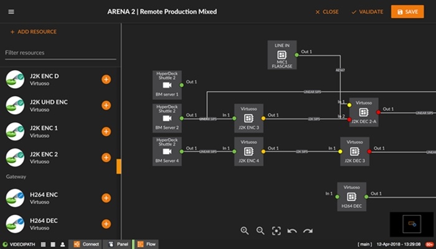The width and height of the screenshot is (436, 249).
Task: Click the red notification badge
Action: 430,244
